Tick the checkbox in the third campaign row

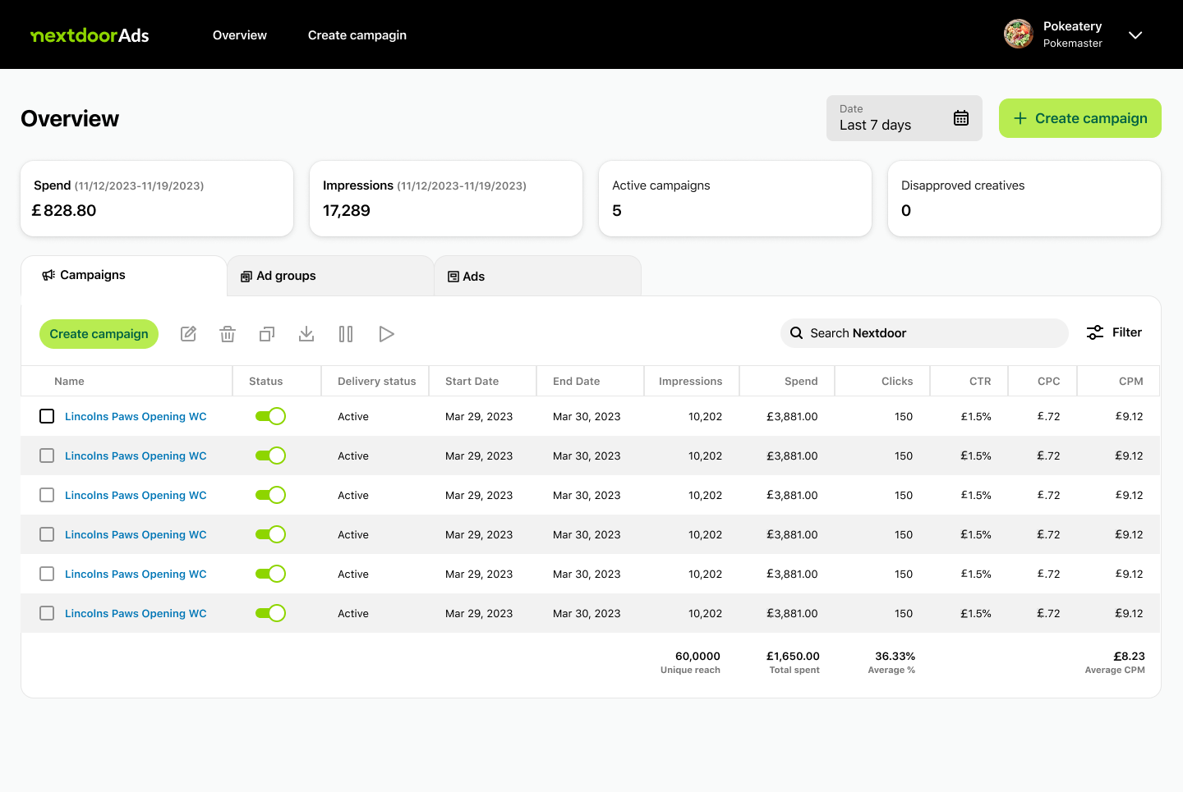click(47, 495)
